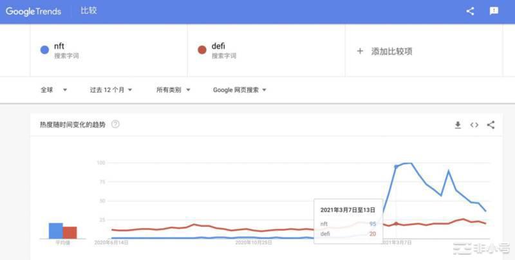
Task: Click the red defi color dot
Action: click(x=201, y=50)
